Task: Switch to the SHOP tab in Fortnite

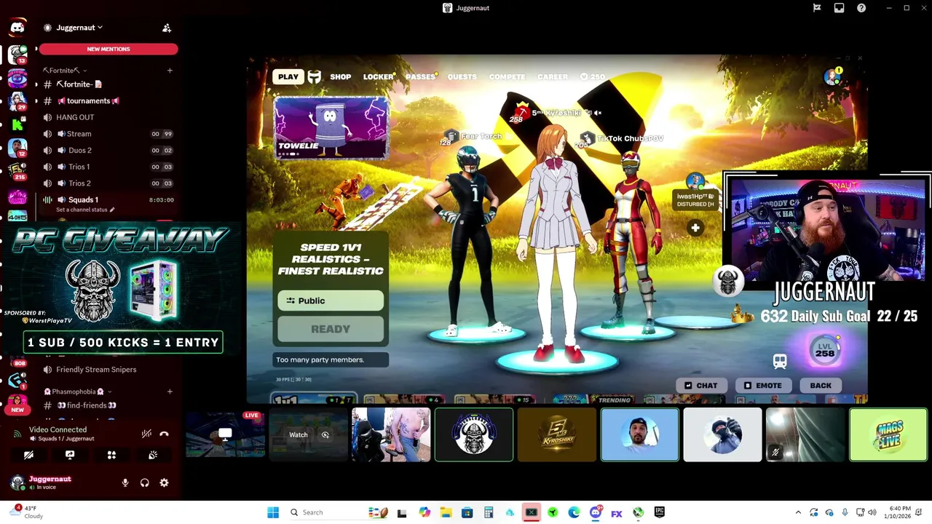Action: [x=340, y=76]
